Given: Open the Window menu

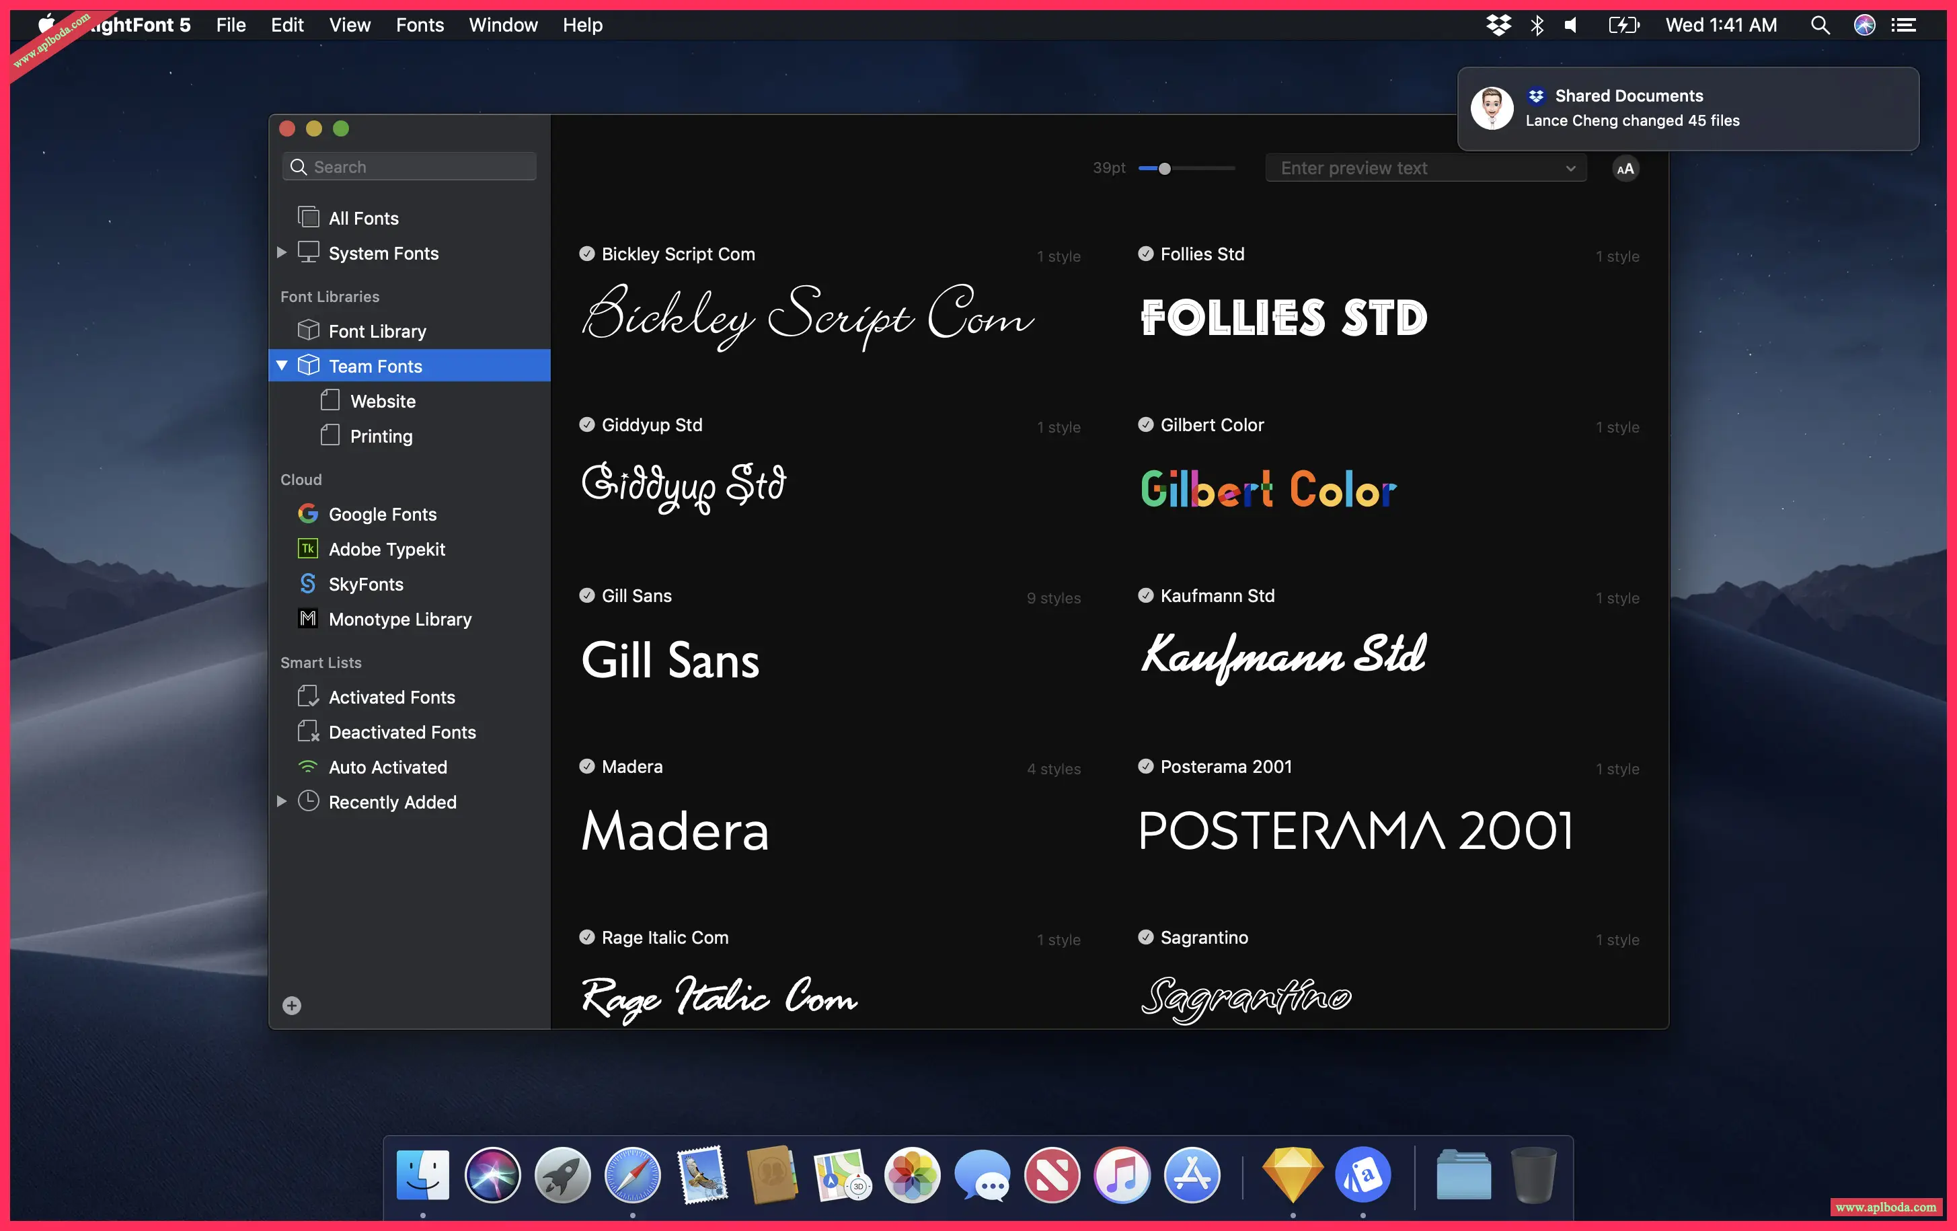Looking at the screenshot, I should click(503, 25).
